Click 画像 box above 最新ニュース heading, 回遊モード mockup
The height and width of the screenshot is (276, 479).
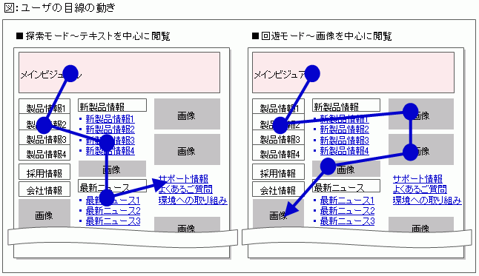tap(346, 169)
